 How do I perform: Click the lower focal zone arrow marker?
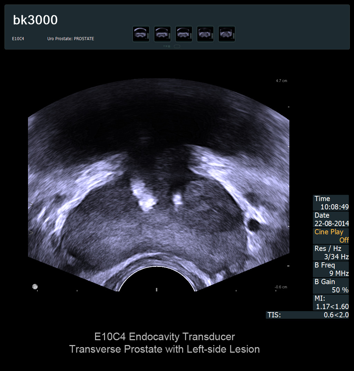click(31, 233)
